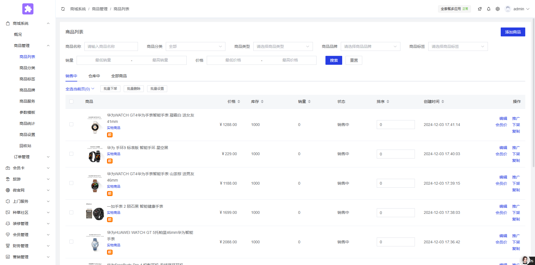This screenshot has width=535, height=265.
Task: Open the settings gear icon in header
Action: [497, 9]
